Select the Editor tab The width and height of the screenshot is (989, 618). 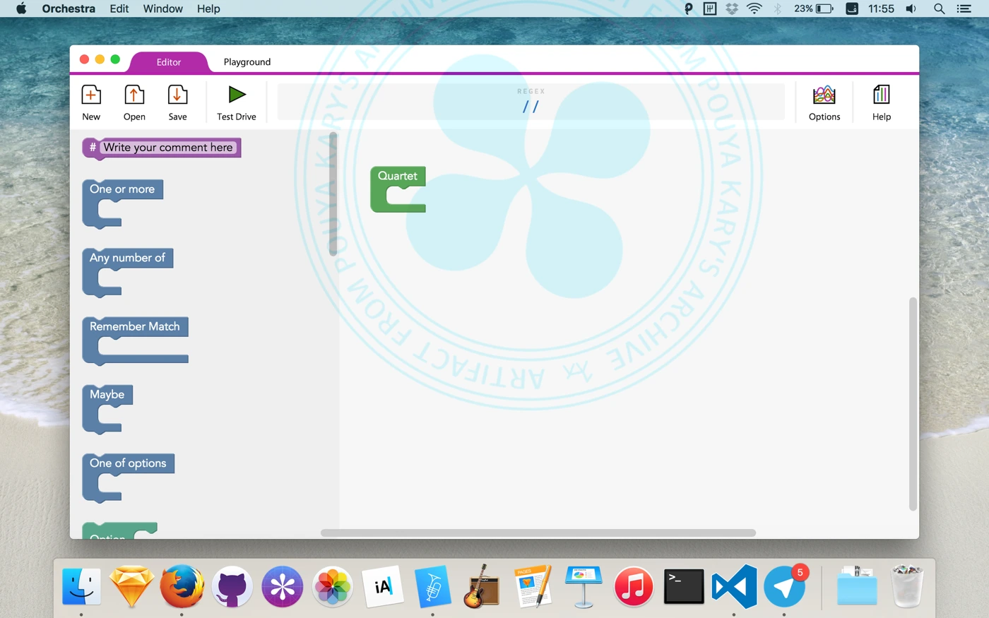(x=168, y=62)
